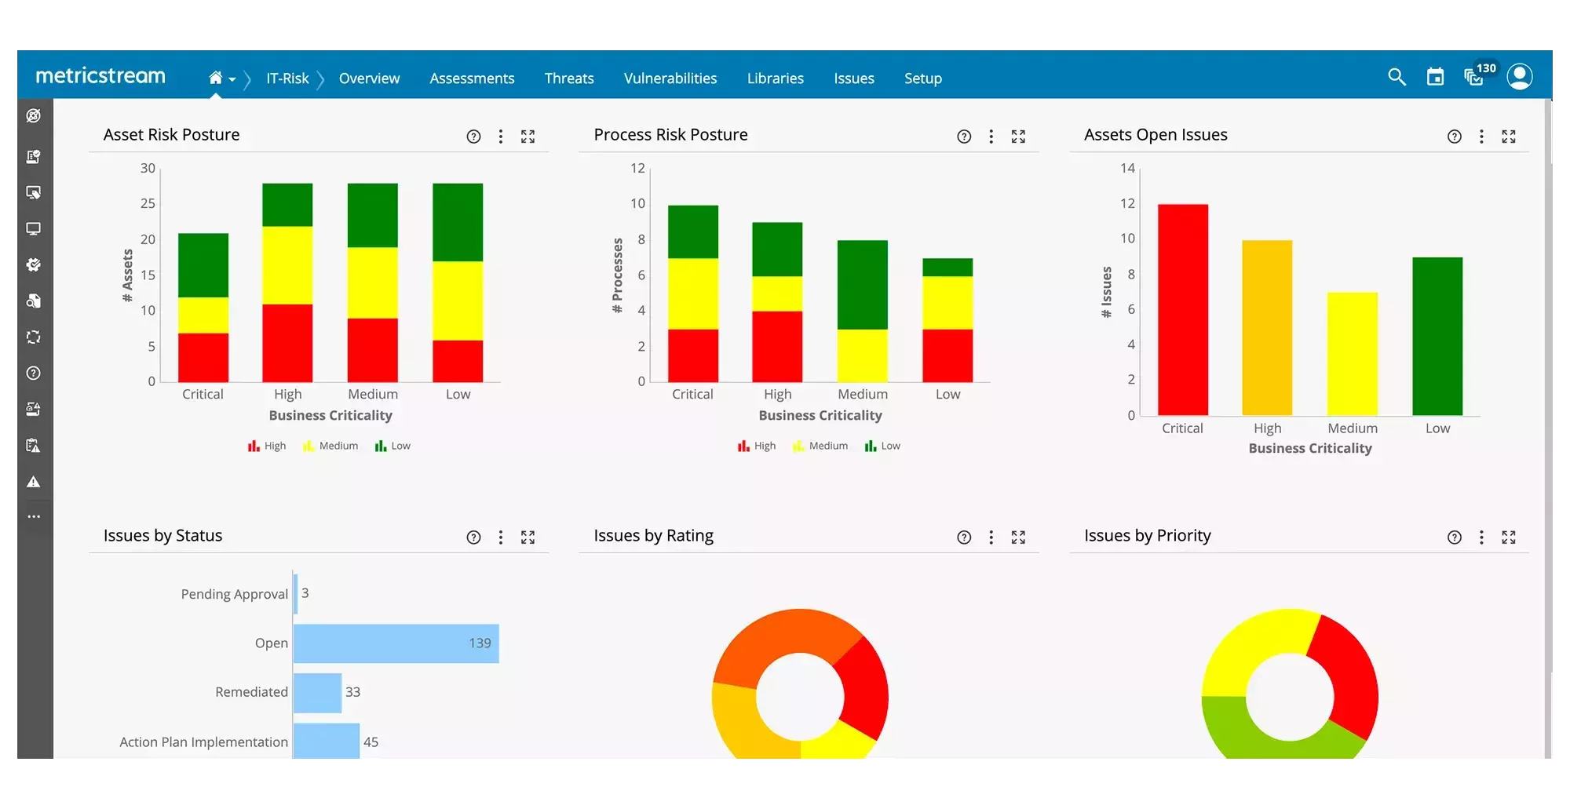Open the user profile avatar

pyautogui.click(x=1520, y=76)
